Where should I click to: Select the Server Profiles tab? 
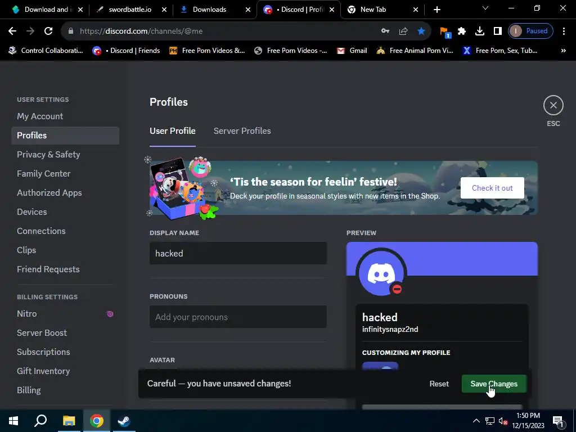242,130
